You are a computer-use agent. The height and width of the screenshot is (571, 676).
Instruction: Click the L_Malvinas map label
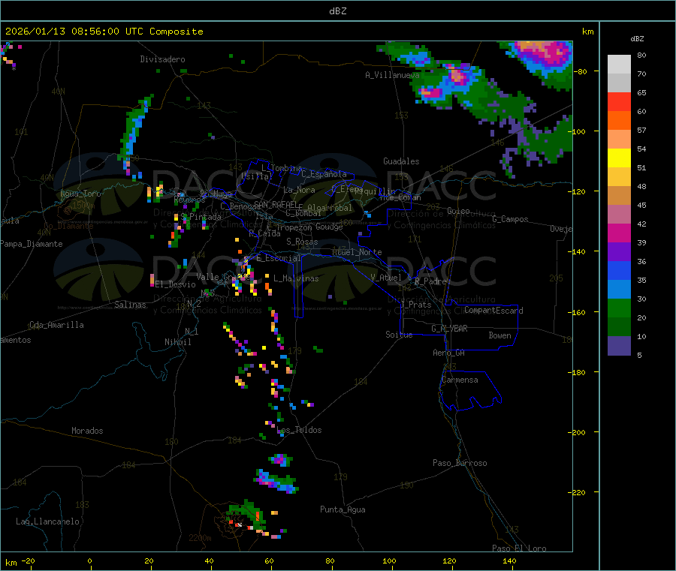(x=296, y=278)
